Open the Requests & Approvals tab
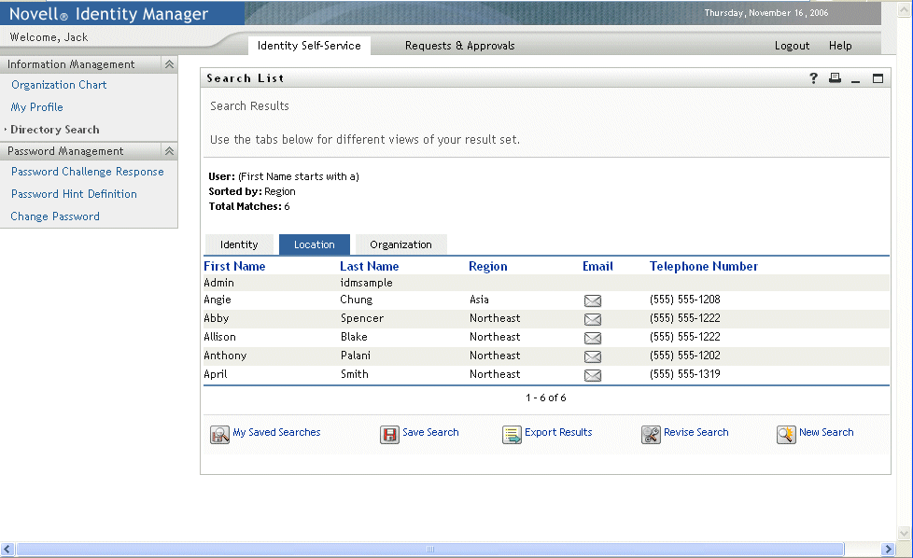 (x=459, y=46)
